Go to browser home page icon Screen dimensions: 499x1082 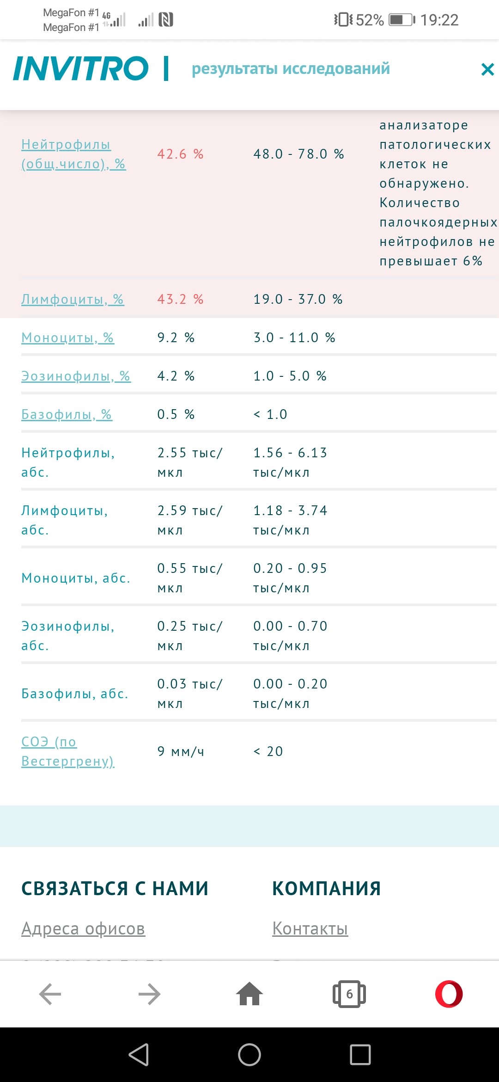(x=249, y=994)
